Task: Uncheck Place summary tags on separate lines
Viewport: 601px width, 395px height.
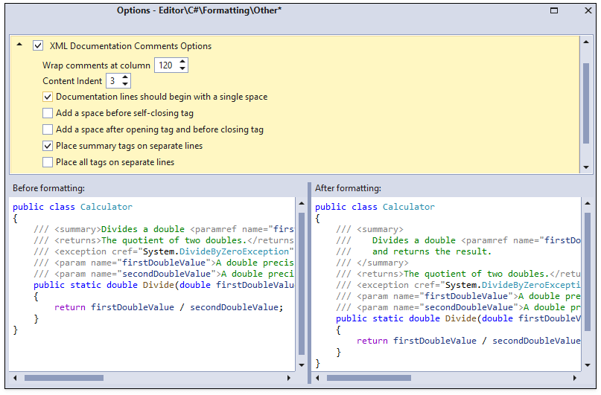Action: click(48, 146)
